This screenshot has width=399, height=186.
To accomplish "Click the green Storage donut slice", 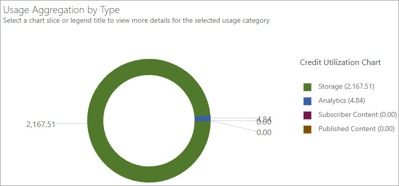I will 96,121.
